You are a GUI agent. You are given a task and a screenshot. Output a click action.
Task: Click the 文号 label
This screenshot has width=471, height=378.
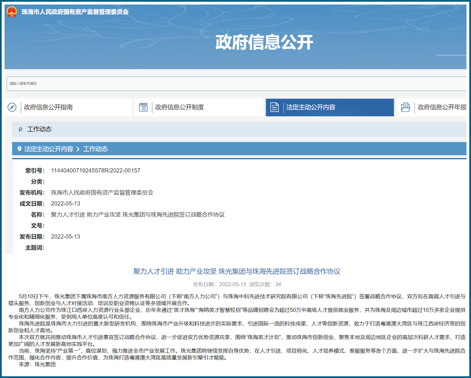tap(38, 226)
